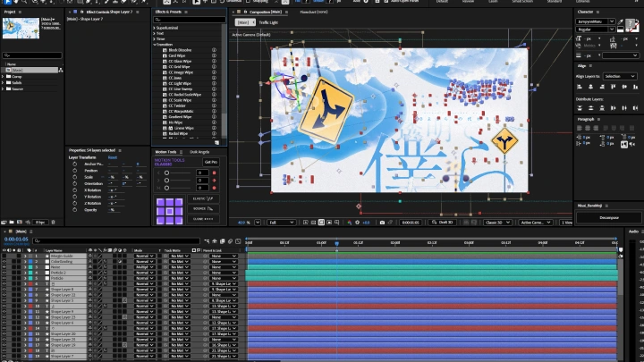
Task: Collapse the Transition category in Effects & Presets
Action: point(155,45)
